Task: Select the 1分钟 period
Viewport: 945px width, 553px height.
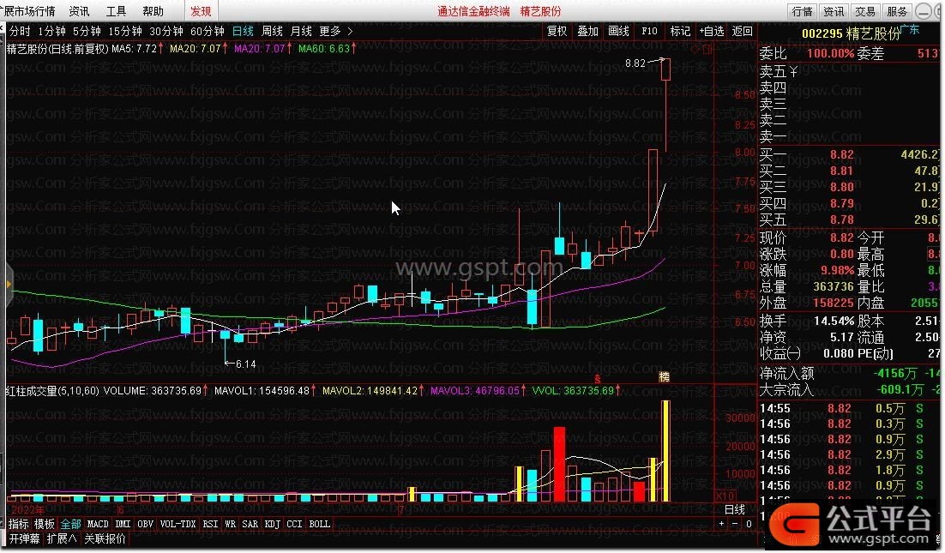Action: click(x=51, y=31)
